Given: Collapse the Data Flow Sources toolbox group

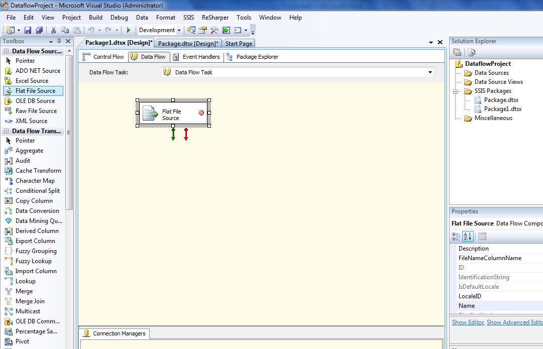Looking at the screenshot, I should point(7,51).
